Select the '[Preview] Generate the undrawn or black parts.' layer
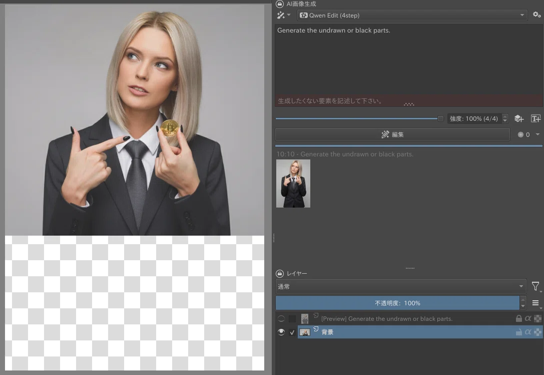Viewport: 544px width, 375px height. point(387,319)
